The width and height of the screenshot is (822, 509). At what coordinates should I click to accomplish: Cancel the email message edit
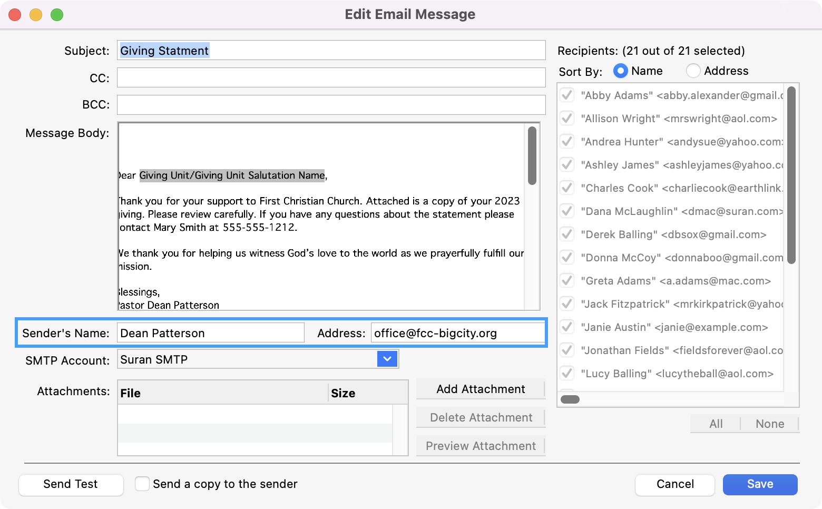pos(674,484)
